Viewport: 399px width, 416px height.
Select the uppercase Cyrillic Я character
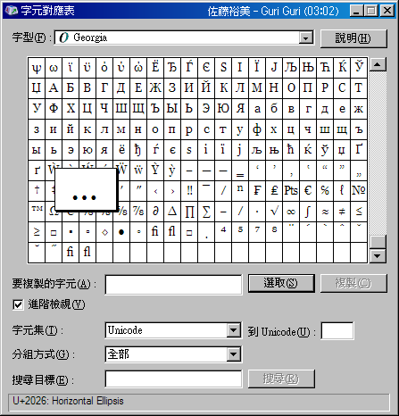240,109
